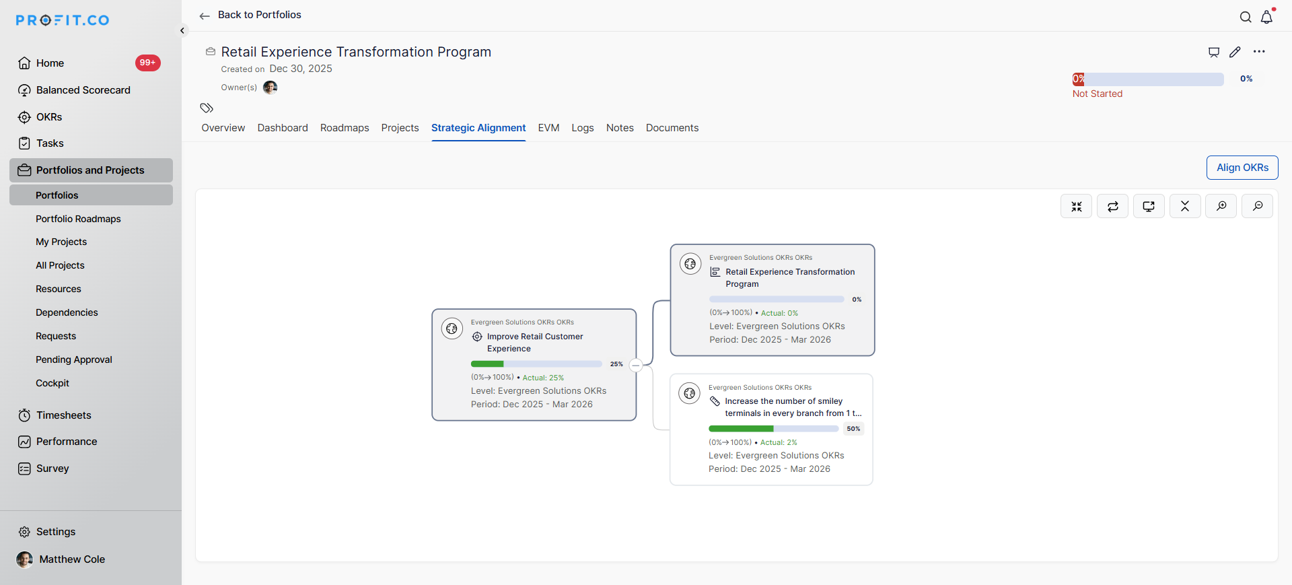Click the zoom out magnifier icon

pos(1257,206)
